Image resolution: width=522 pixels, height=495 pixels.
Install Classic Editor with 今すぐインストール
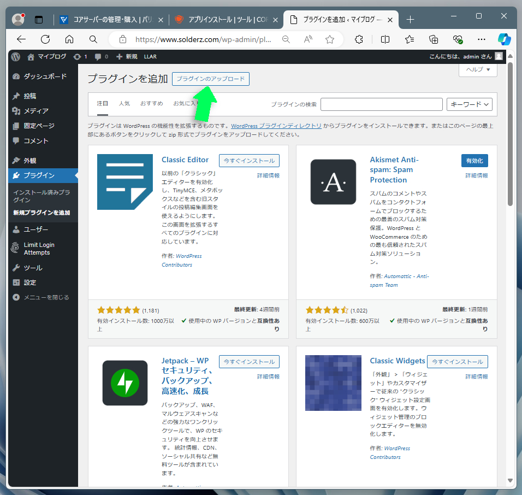249,161
